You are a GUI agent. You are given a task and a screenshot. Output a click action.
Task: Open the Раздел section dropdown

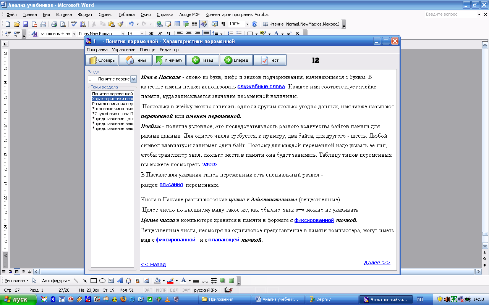tap(133, 79)
